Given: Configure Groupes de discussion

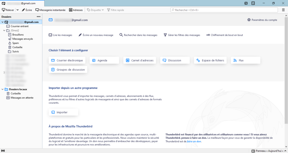Looking at the screenshot, I should (x=68, y=69).
